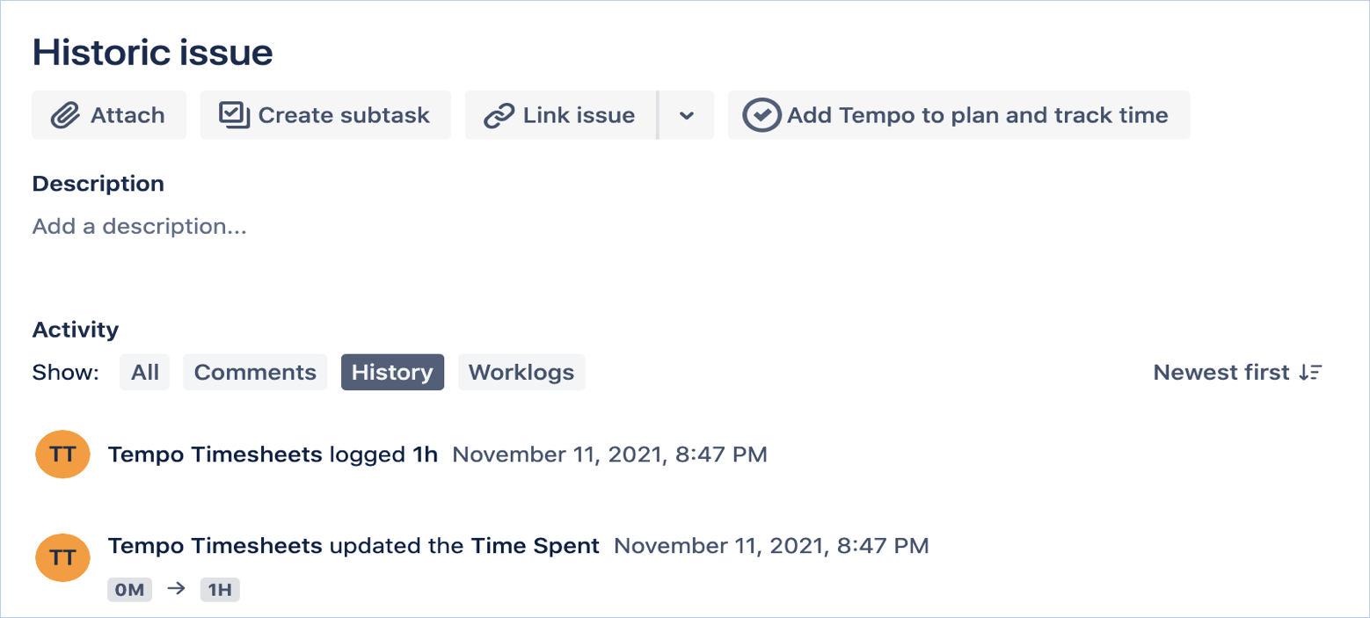This screenshot has height=618, width=1370.
Task: Click the Tempo Timesheets avatar on the updated entry
Action: [62, 557]
